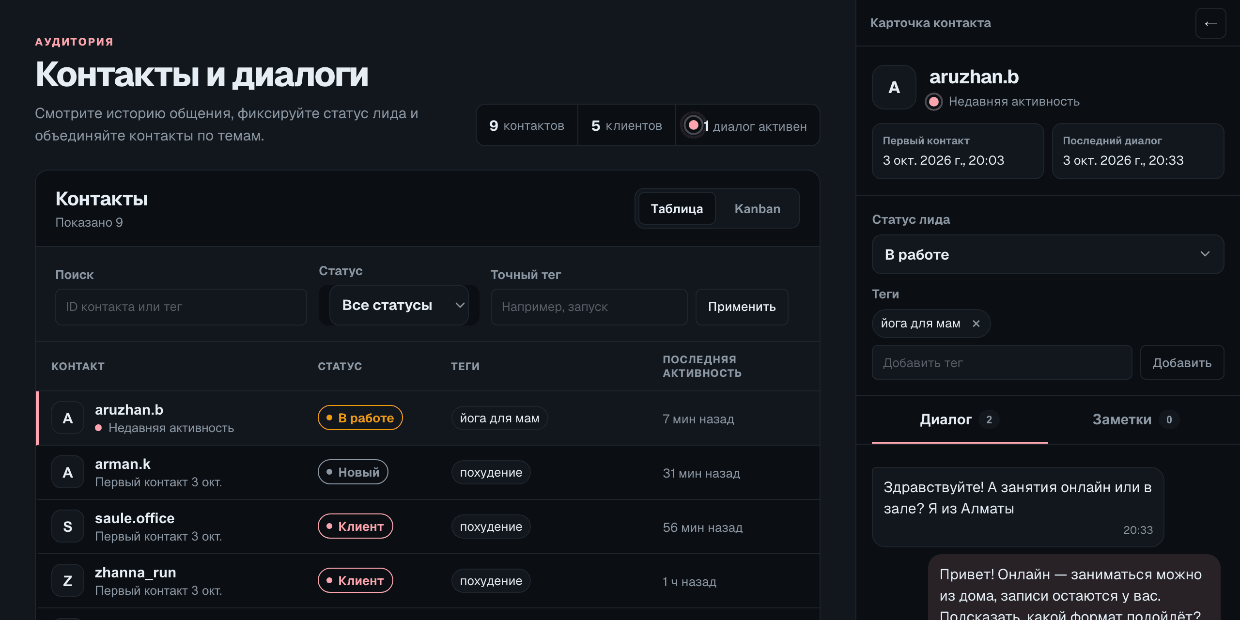Viewport: 1240px width, 620px height.
Task: Focus the «Точный тег» input field
Action: tap(589, 307)
